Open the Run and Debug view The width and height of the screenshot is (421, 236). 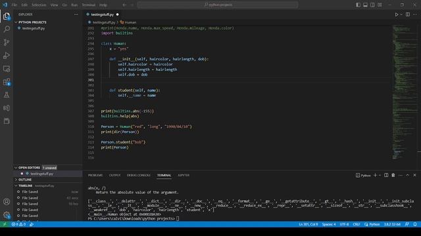7,55
